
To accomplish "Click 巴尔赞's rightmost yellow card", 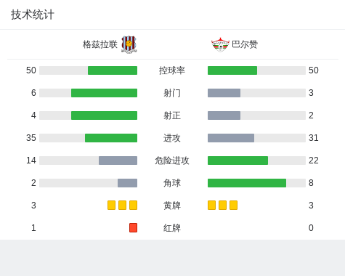I will click(233, 206).
